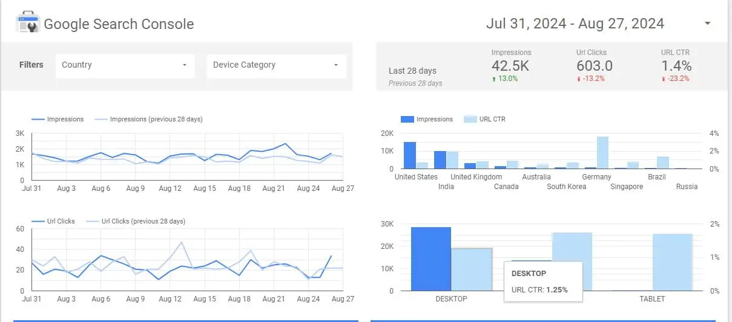Select the URL CTR 1.4% scorecard
Viewport: 732px width, 322px height.
676,65
